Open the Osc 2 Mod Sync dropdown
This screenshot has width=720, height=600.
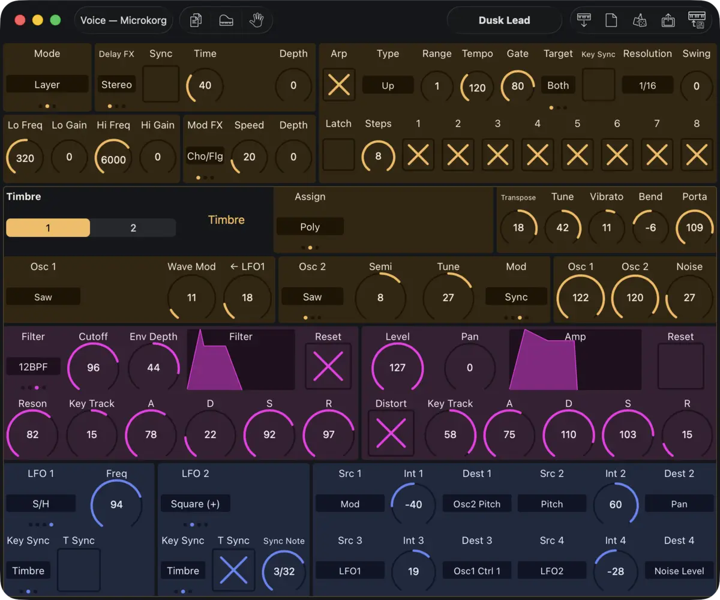pos(516,296)
